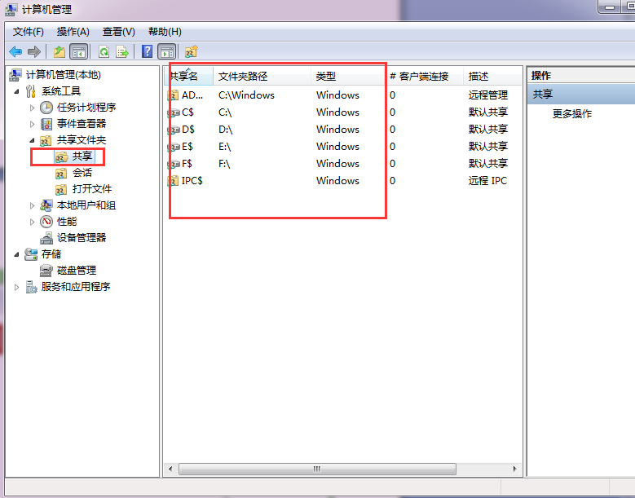Open the 文件(F) menu
The image size is (635, 498).
pyautogui.click(x=28, y=32)
